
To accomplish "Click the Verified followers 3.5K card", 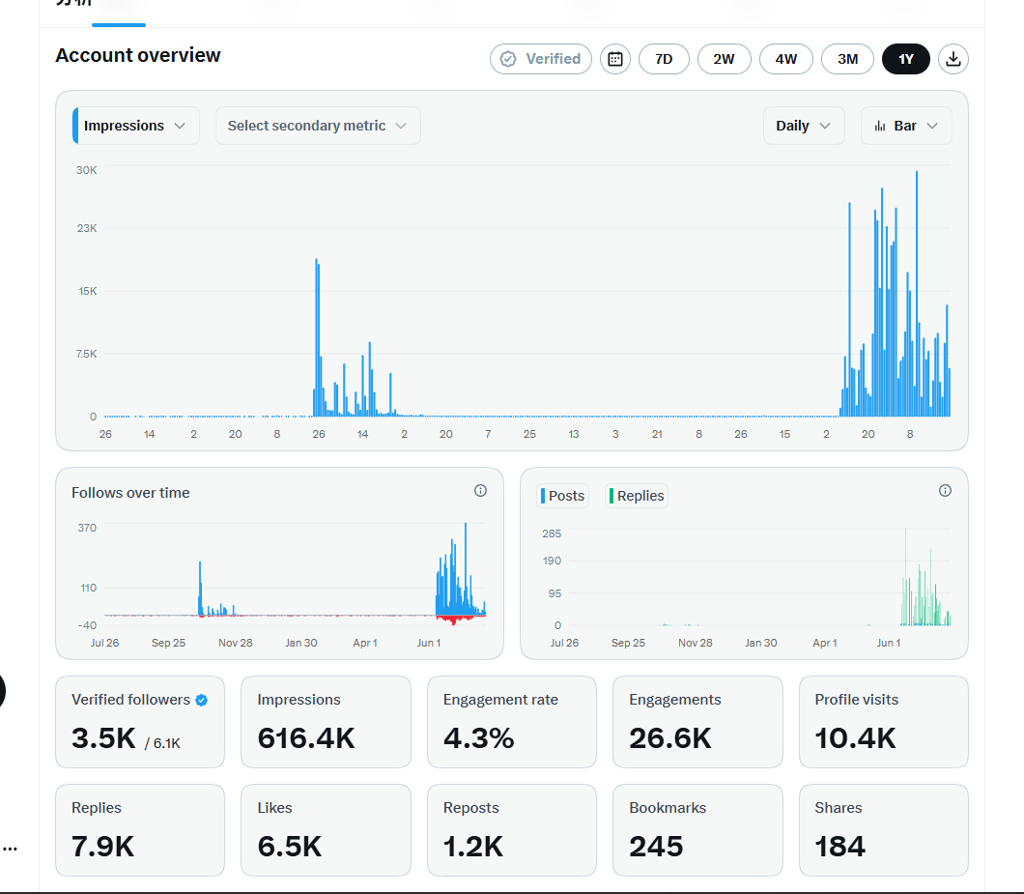I will (140, 722).
